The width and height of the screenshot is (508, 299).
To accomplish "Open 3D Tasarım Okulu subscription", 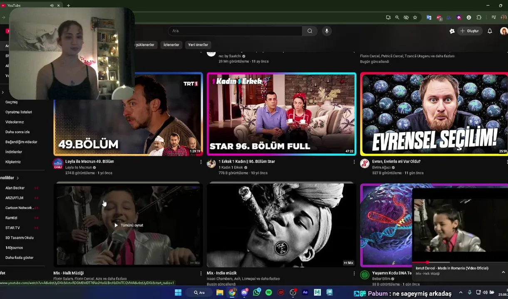I will coord(20,238).
